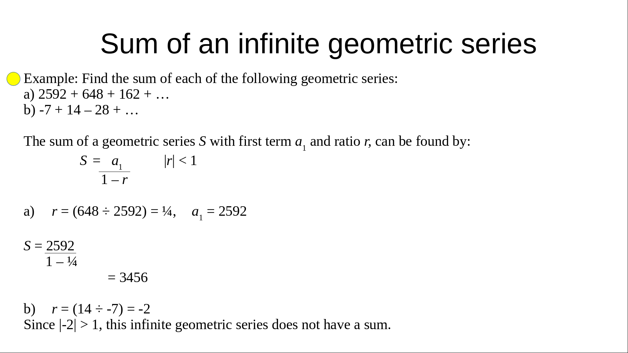628x353 pixels.
Task: Click the '1 – r' denominator
Action: tap(114, 180)
